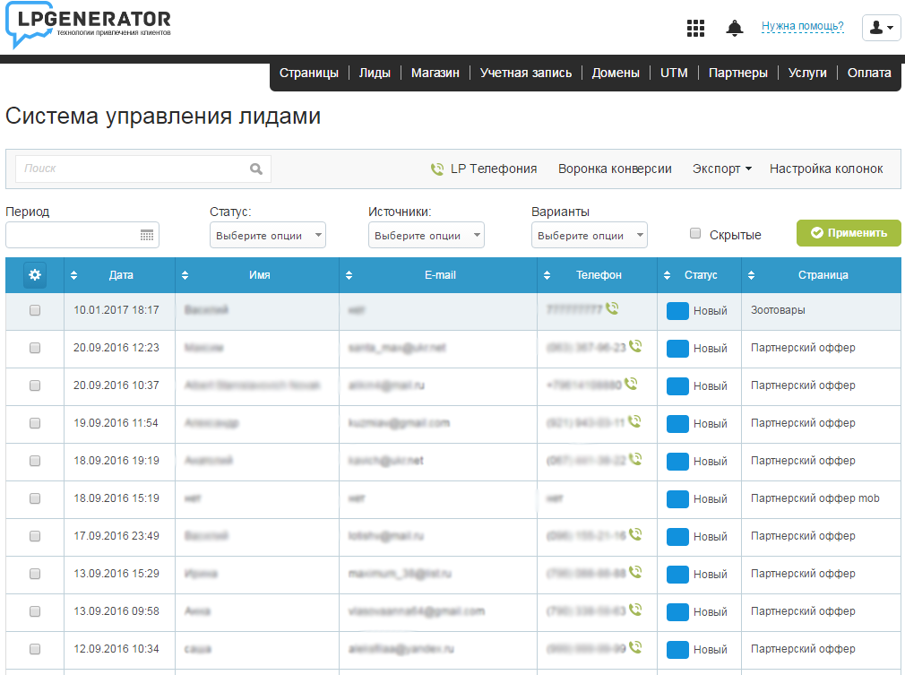Click the LPGenerator logo
The width and height of the screenshot is (905, 675).
pos(88,27)
